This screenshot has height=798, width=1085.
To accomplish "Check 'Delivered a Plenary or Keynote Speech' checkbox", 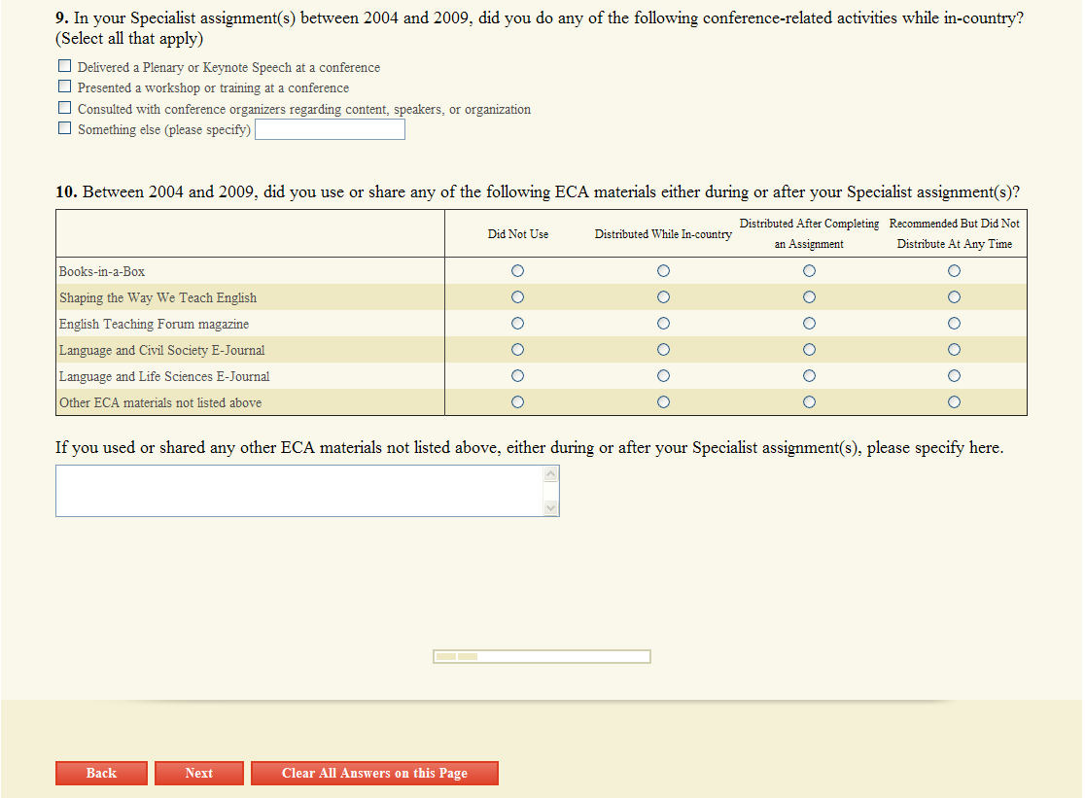I will click(x=64, y=66).
